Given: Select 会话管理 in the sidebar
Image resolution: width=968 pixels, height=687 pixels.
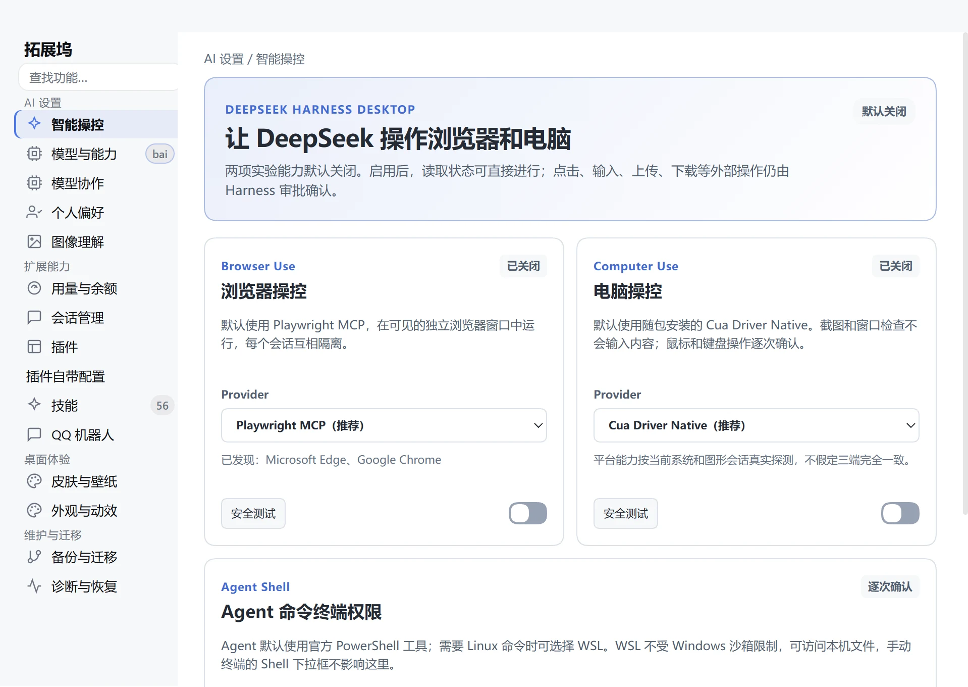Looking at the screenshot, I should click(x=97, y=318).
